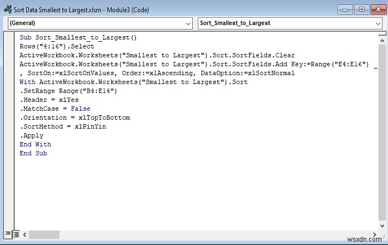This screenshot has height=245, width=388.
Task: Click the SortFields.Add Key:=Range("E4:E16") line
Action: click(x=198, y=64)
